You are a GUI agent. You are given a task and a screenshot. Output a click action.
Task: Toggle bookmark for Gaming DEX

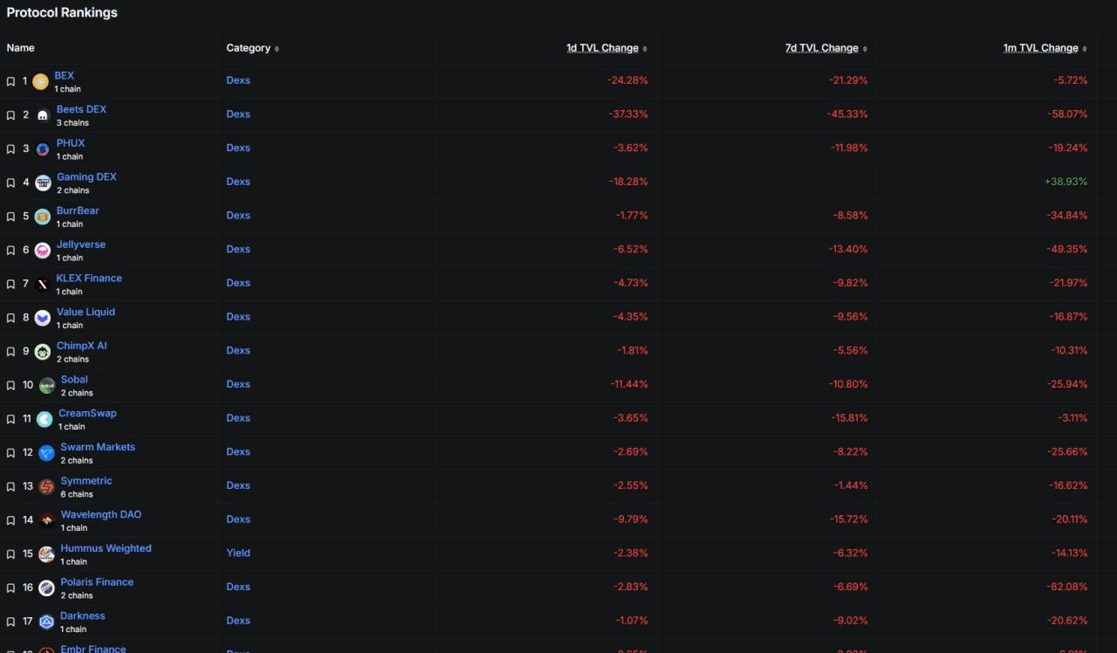(10, 182)
